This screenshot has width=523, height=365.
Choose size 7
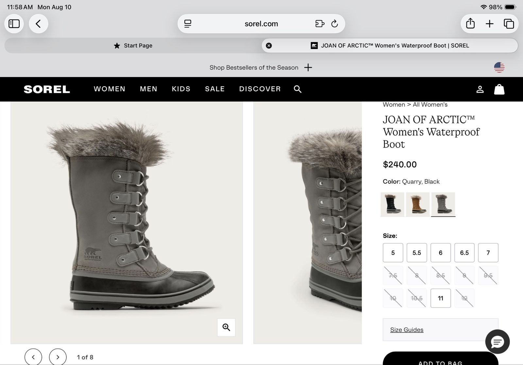click(x=488, y=253)
